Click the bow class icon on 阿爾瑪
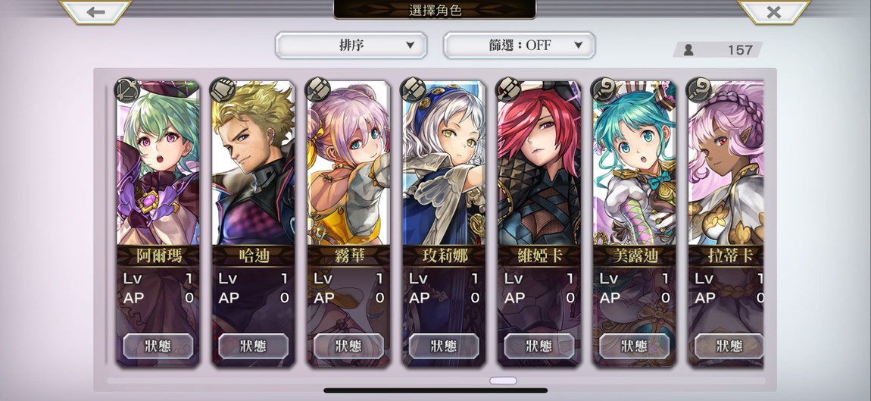Viewport: 871px width, 401px height. coord(126,89)
